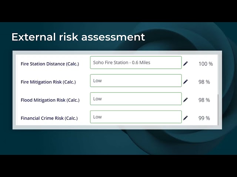The width and height of the screenshot is (237, 177).
Task: Select the Financial Crime Risk value field
Action: pos(136,117)
